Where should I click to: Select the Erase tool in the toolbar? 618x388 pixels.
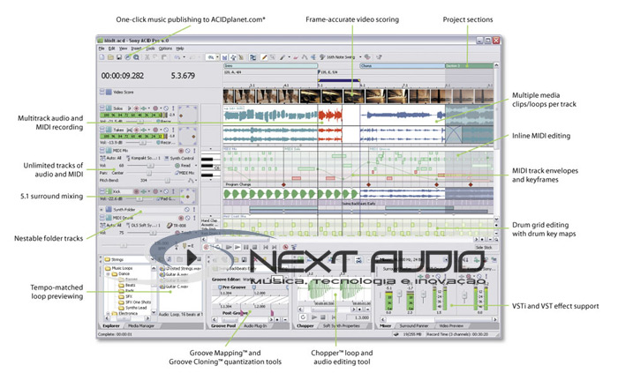pos(295,57)
